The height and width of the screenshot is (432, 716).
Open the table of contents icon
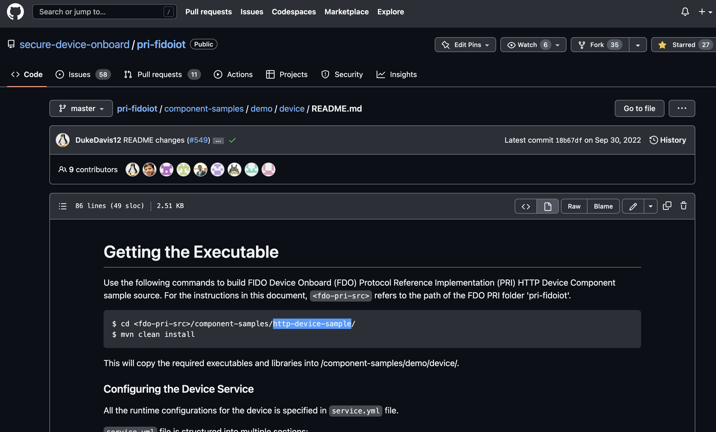62,206
